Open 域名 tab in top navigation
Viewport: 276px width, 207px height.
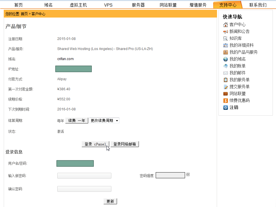click(48, 5)
